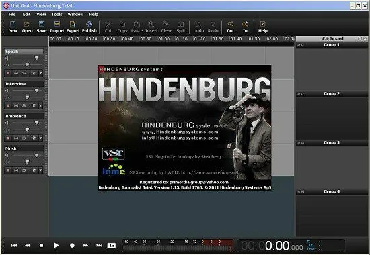Solo the Ambience track

tap(24, 138)
